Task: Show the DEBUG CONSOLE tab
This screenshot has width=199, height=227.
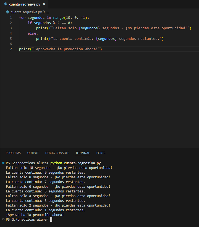Action: [57, 153]
